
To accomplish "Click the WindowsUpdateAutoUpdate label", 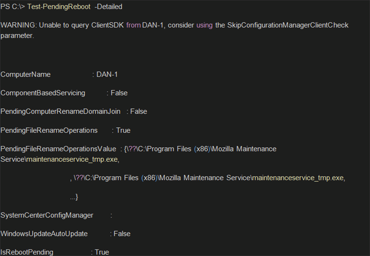I will coord(44,234).
